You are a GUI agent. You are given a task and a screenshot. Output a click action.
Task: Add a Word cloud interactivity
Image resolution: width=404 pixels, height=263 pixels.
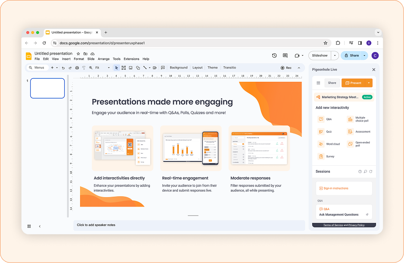(329, 144)
